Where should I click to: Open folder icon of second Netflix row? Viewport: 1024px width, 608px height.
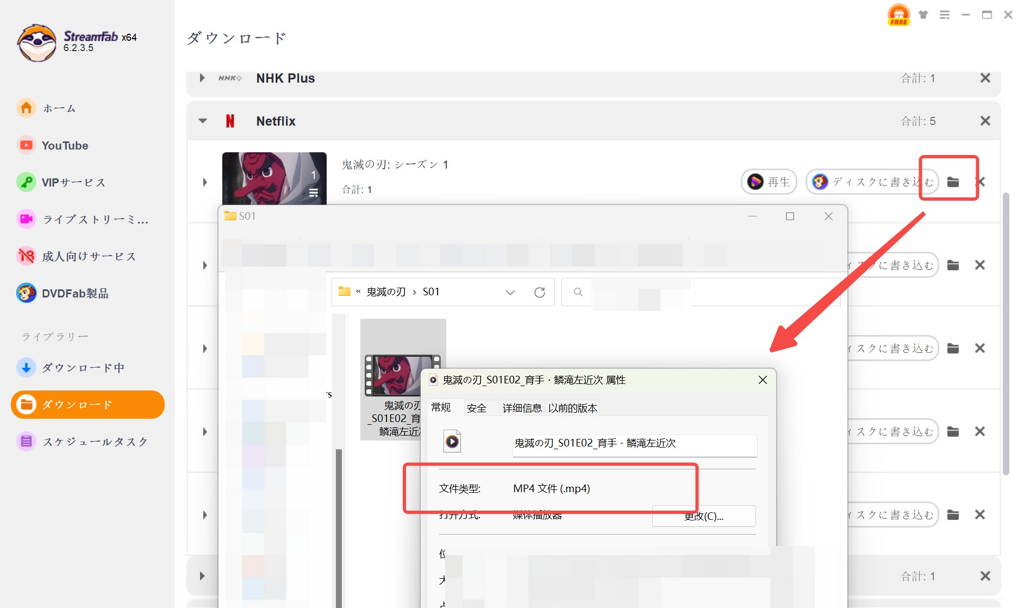pyautogui.click(x=953, y=265)
